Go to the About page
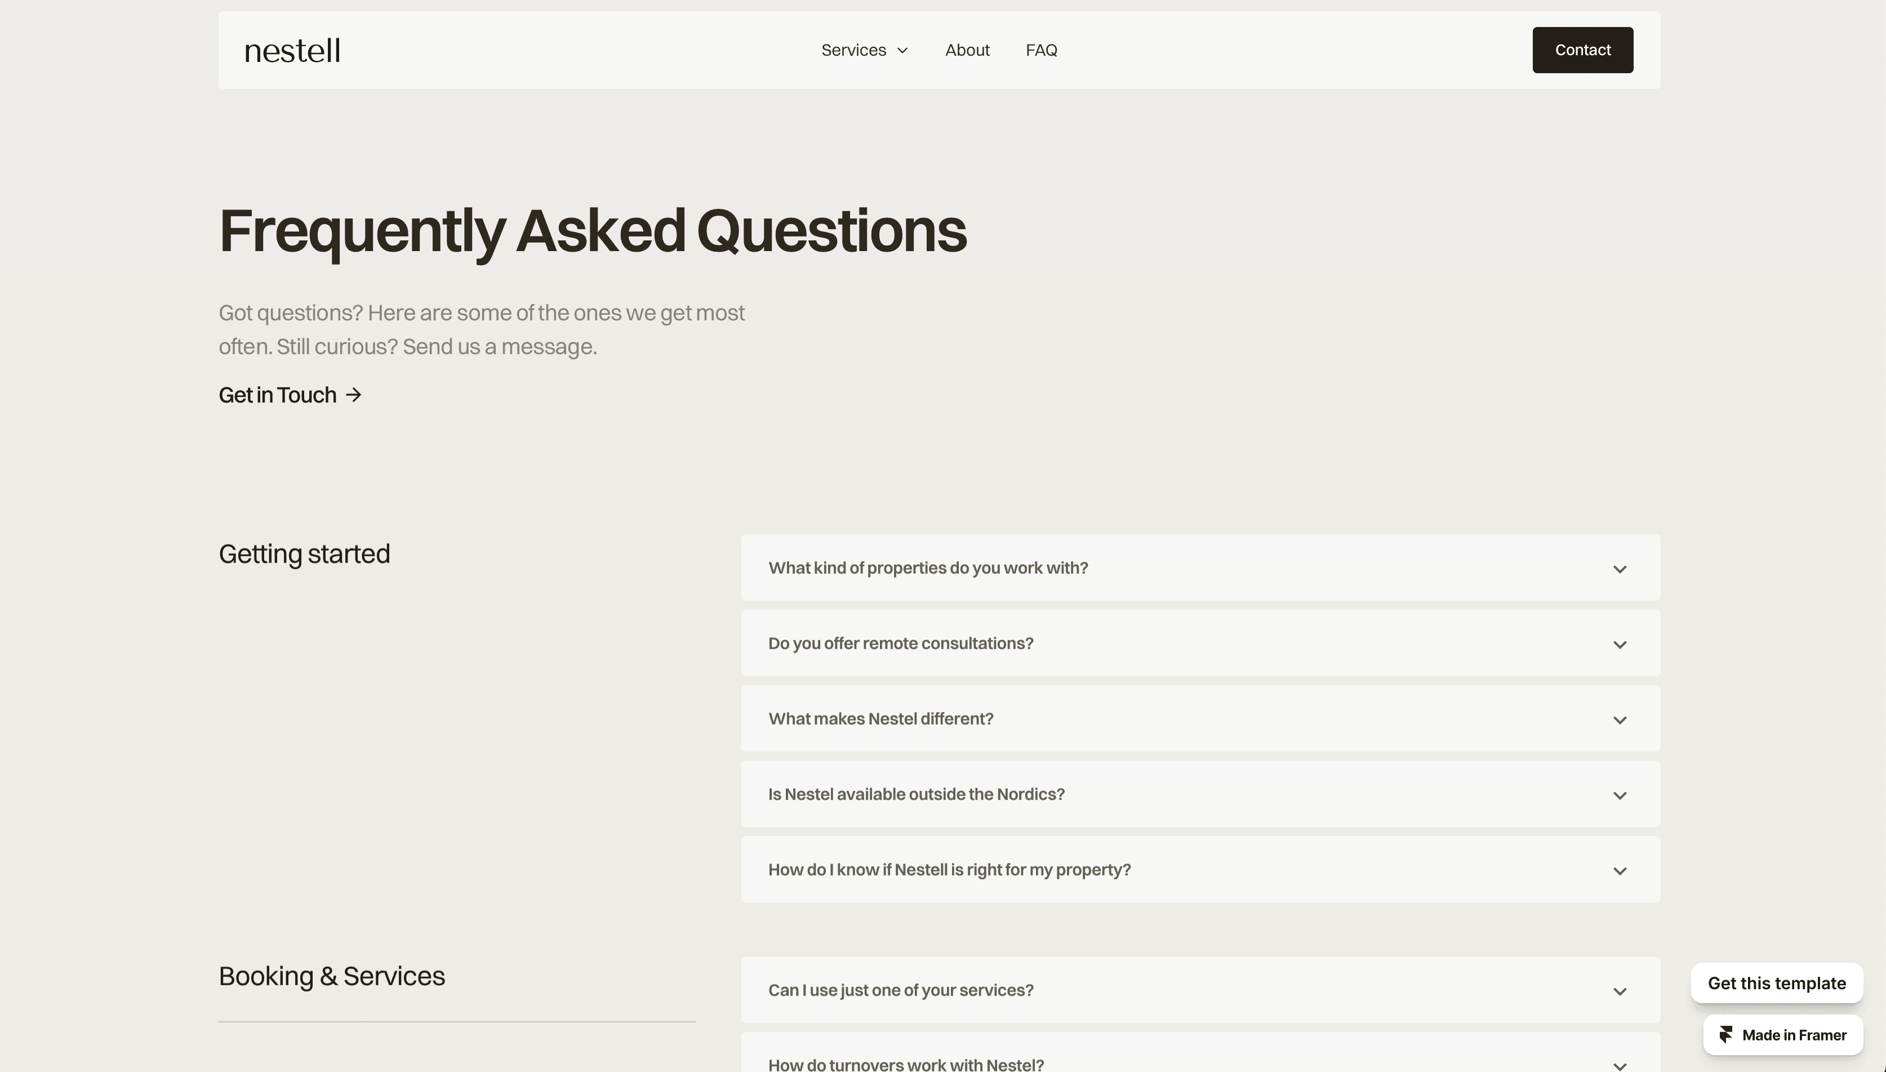 pos(967,50)
